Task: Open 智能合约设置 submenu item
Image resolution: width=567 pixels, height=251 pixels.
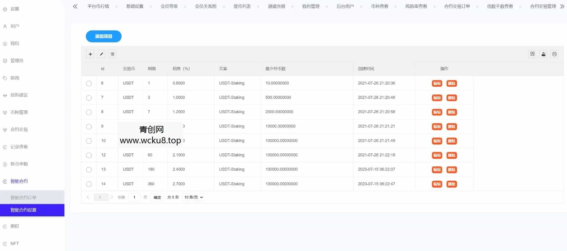Action: click(32, 210)
